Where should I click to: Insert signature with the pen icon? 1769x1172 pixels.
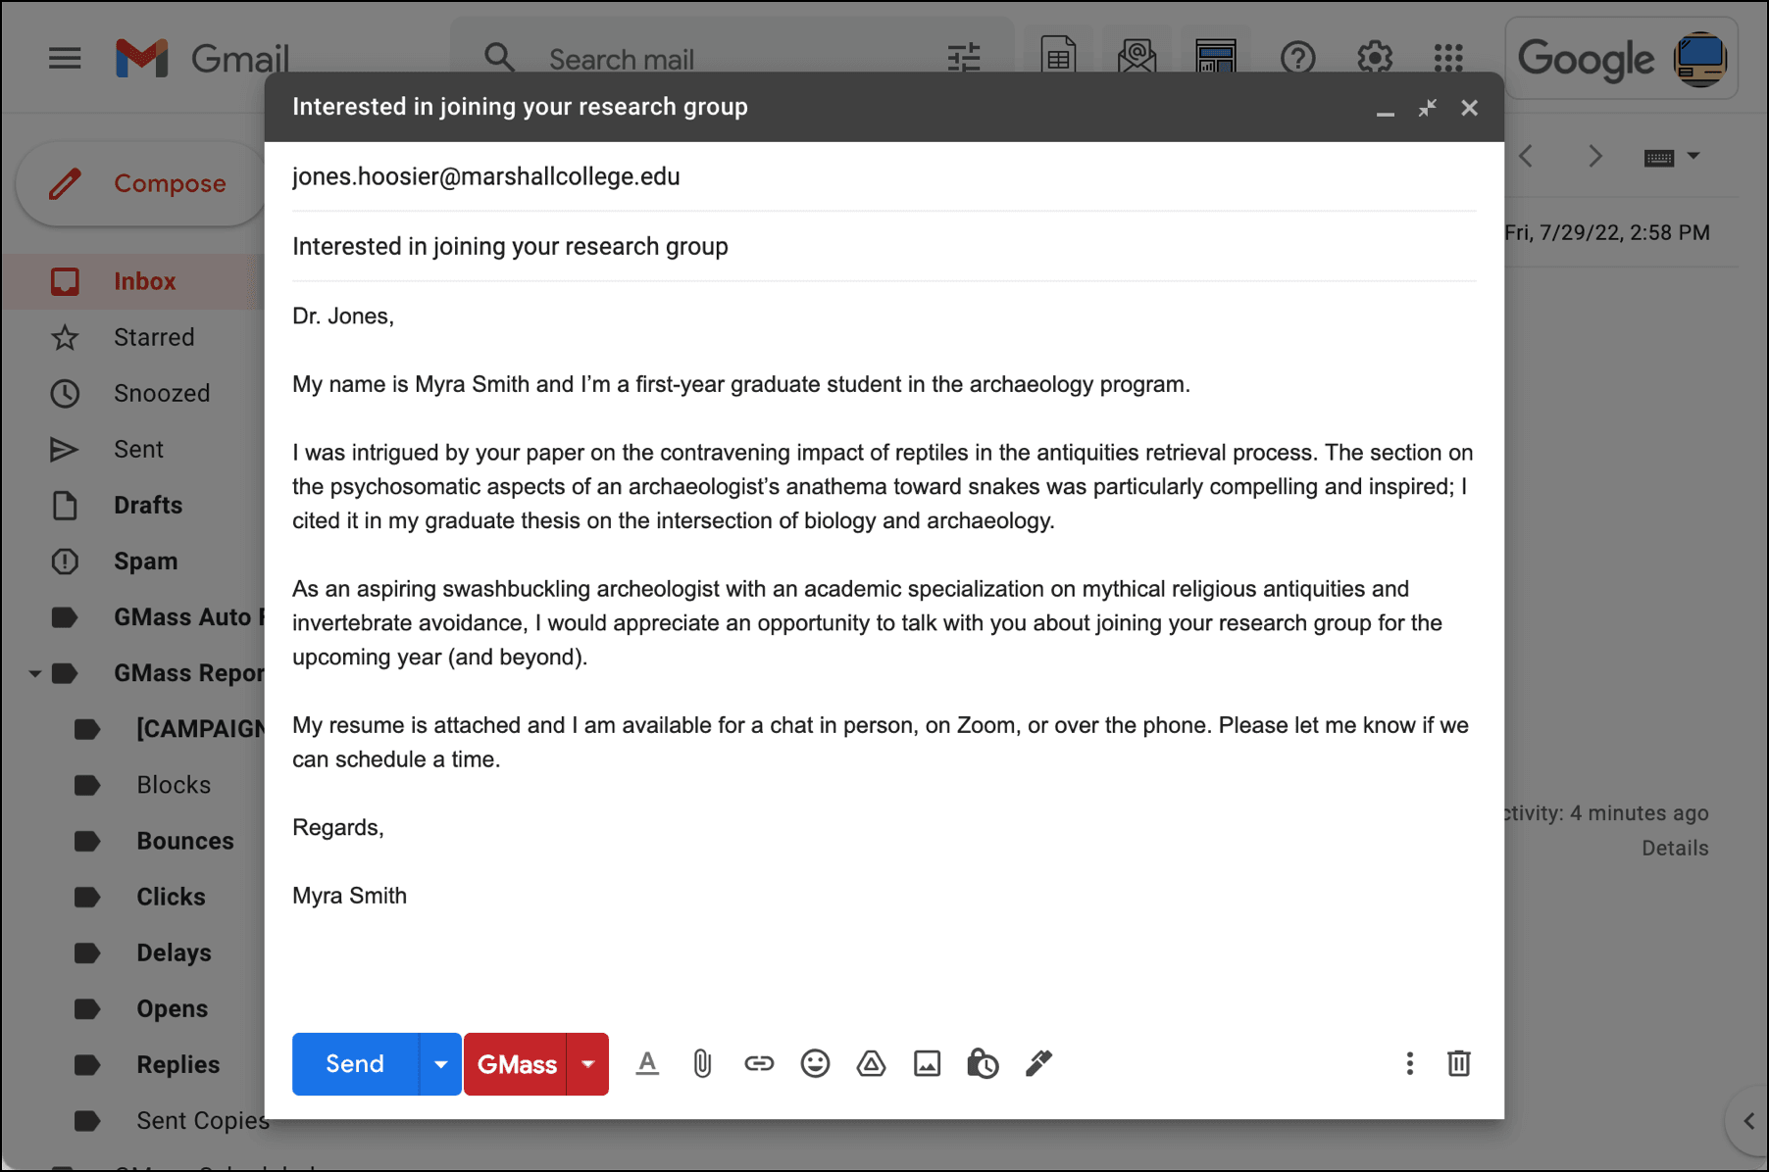pyautogui.click(x=1038, y=1063)
